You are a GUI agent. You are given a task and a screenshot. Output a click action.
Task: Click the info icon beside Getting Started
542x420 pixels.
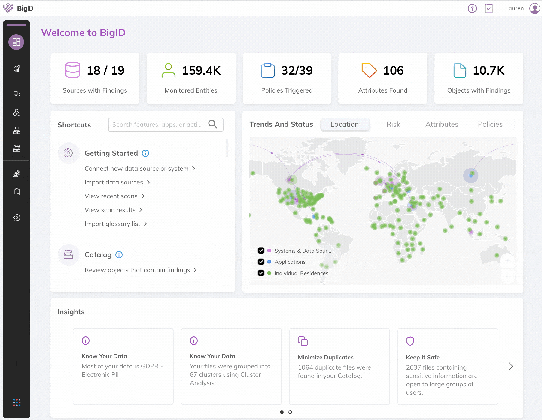click(145, 153)
